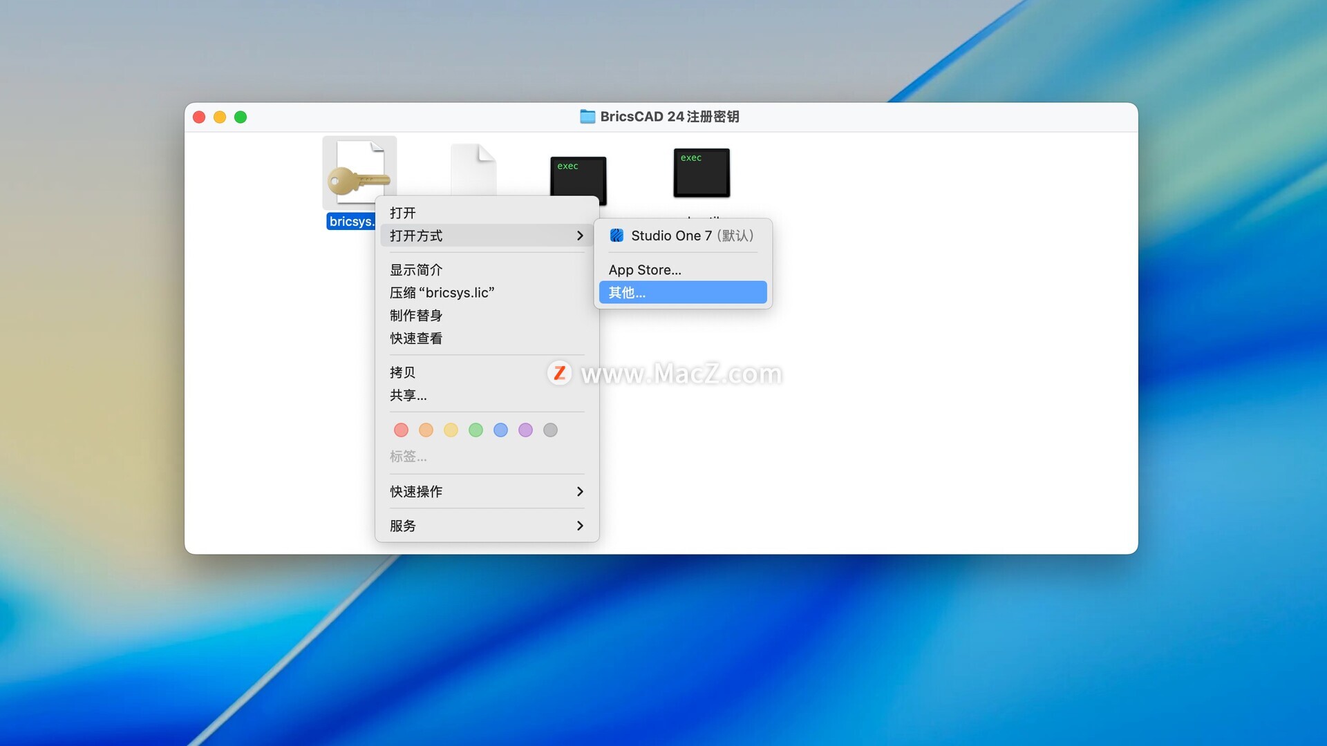This screenshot has width=1327, height=746.
Task: Apply the purple color tag
Action: (x=525, y=430)
